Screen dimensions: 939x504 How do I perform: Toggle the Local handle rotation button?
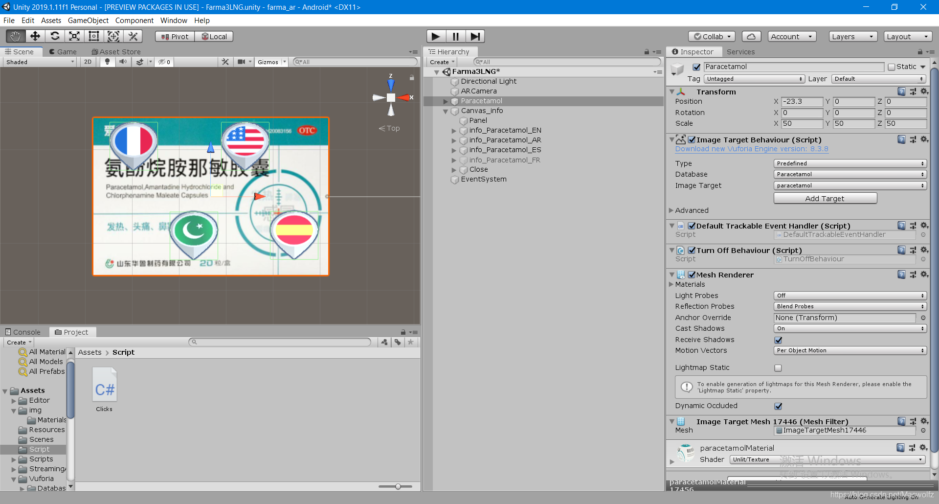(214, 37)
